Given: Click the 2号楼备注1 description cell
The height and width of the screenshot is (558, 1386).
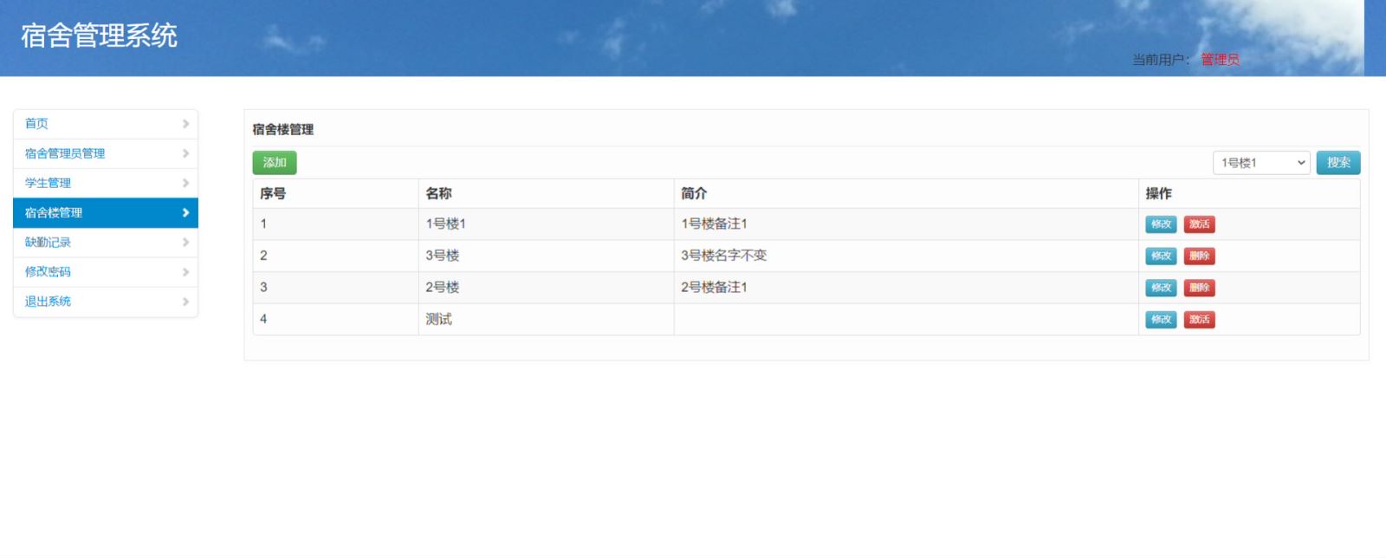Looking at the screenshot, I should [x=906, y=288].
